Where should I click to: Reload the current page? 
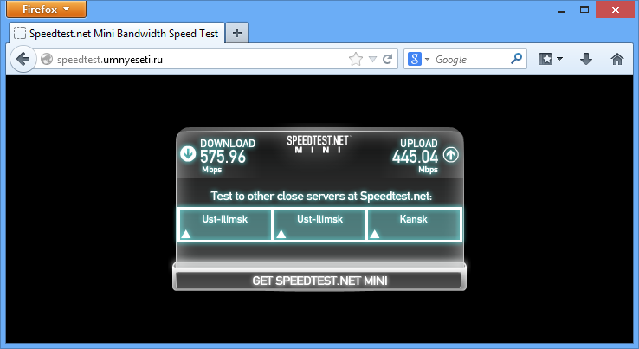(x=387, y=60)
